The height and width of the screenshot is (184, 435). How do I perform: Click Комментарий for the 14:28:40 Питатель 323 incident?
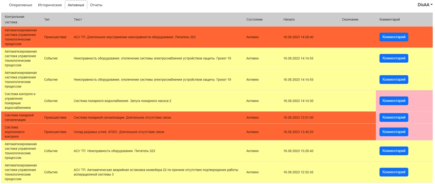(x=394, y=37)
